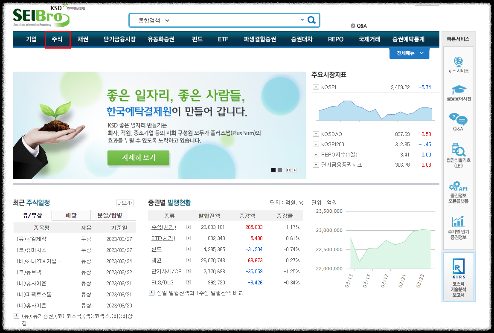Image resolution: width=494 pixels, height=333 pixels.
Task: Select (코)휴마시스 schedule row
Action: (74, 250)
